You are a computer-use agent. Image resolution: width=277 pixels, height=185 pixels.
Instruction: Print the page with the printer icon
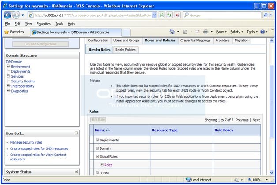click(x=206, y=32)
